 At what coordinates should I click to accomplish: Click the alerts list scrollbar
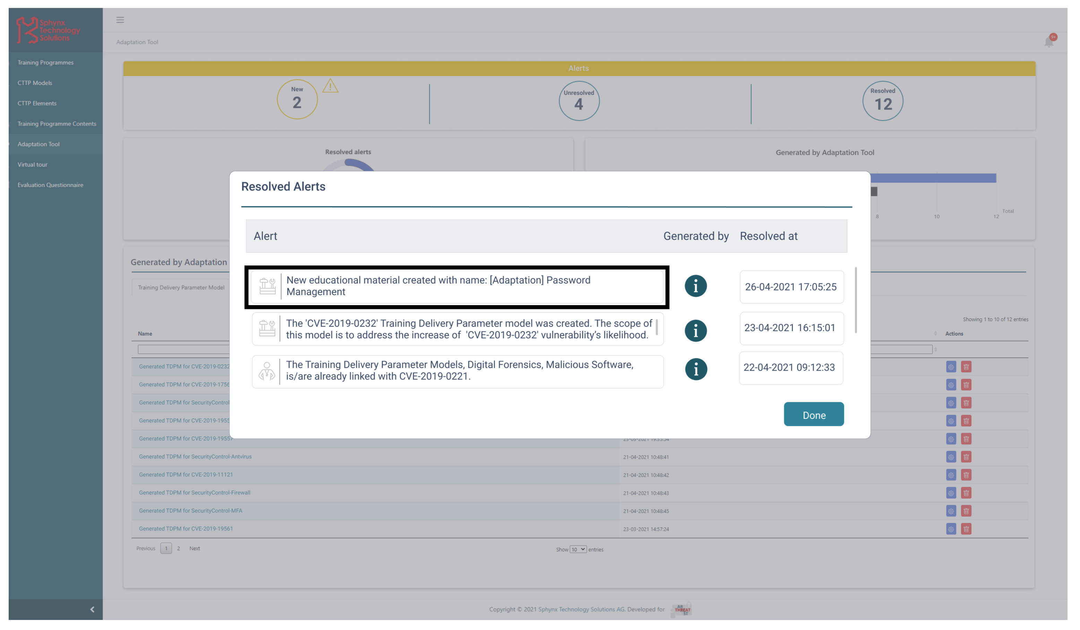click(x=855, y=300)
